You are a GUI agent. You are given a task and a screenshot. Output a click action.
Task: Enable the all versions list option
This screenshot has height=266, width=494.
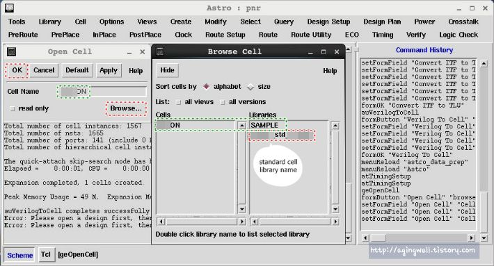point(223,102)
